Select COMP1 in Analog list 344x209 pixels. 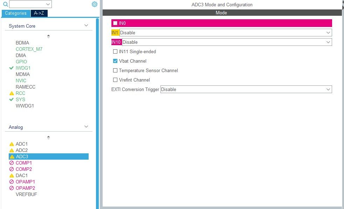click(x=24, y=163)
